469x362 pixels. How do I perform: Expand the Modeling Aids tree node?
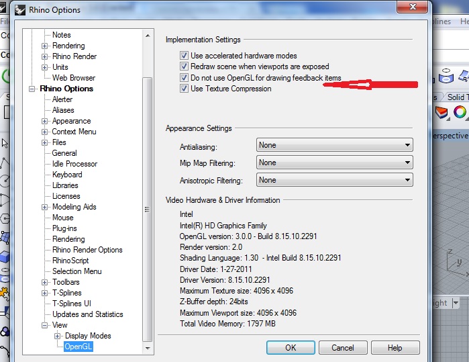pyautogui.click(x=44, y=208)
